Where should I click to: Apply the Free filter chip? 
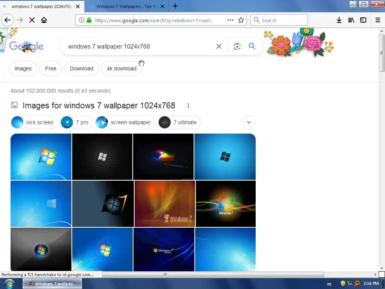(x=51, y=68)
